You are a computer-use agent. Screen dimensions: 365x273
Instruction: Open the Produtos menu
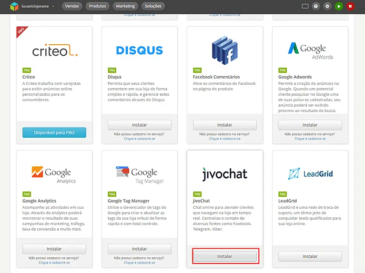[97, 6]
